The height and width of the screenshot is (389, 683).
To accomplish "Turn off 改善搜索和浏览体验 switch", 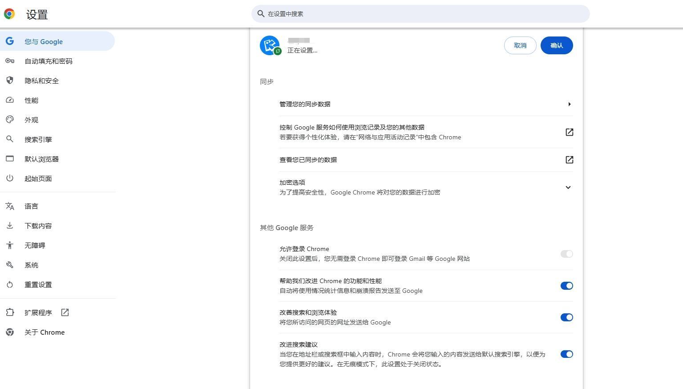I will tap(566, 317).
